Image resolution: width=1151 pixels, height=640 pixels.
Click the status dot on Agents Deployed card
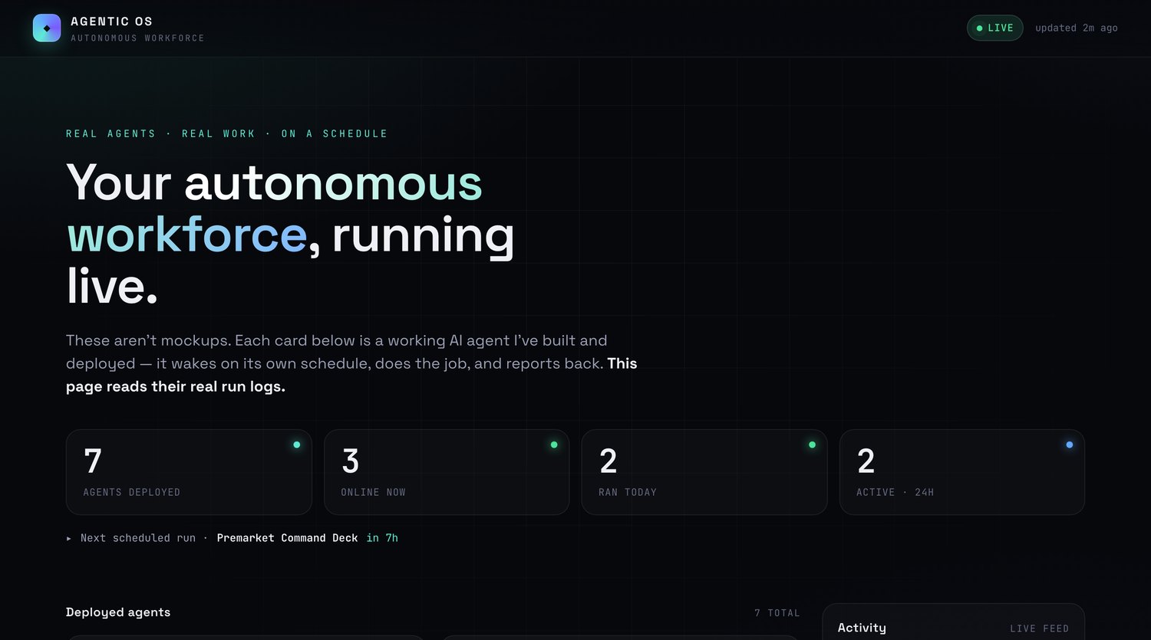[x=297, y=445]
